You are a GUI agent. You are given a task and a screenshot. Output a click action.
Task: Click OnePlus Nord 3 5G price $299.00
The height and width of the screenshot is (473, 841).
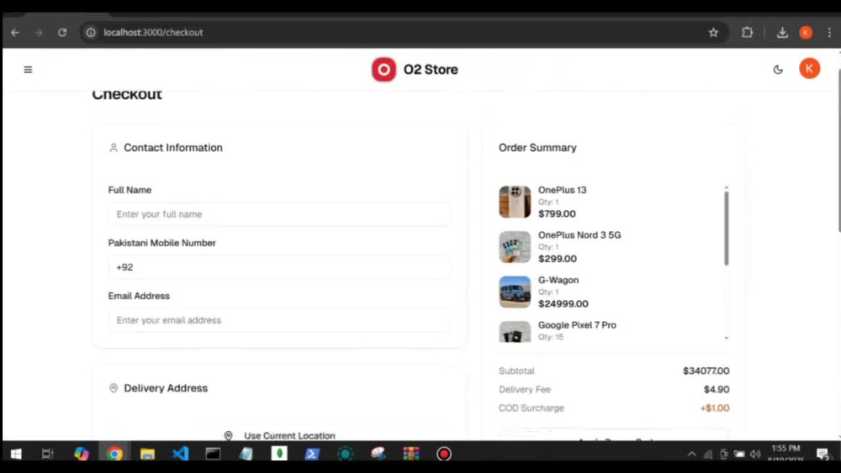point(558,259)
